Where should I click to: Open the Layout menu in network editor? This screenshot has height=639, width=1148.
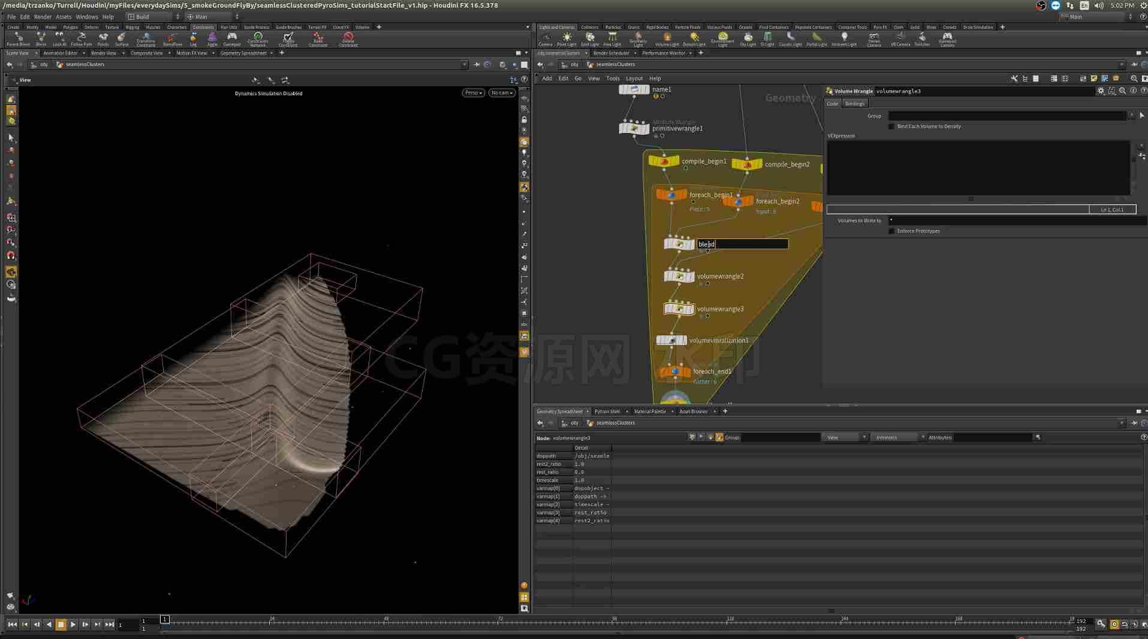point(634,78)
